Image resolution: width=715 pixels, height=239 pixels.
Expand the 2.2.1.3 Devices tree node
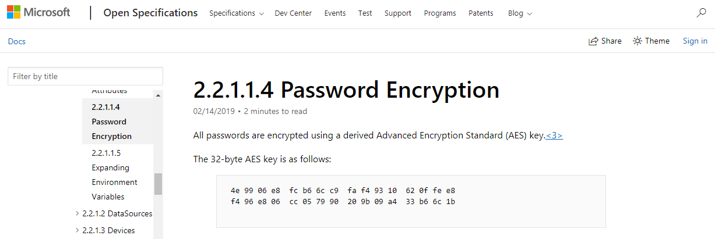pyautogui.click(x=78, y=230)
